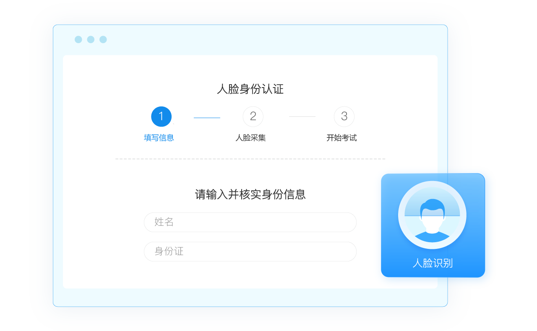The width and height of the screenshot is (537, 331).
Task: Select the step 1 numbered circle
Action: 162,116
